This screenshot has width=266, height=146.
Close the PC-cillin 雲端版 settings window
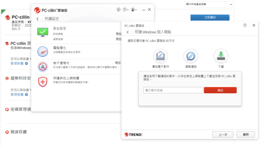pyautogui.click(x=149, y=9)
